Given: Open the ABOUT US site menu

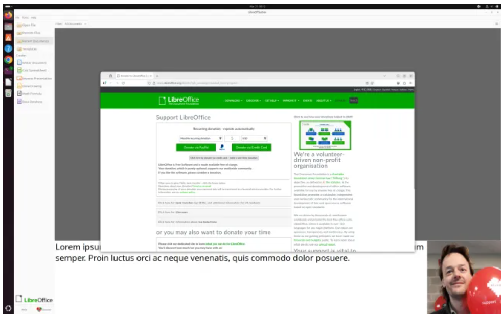Looking at the screenshot, I should pos(324,101).
